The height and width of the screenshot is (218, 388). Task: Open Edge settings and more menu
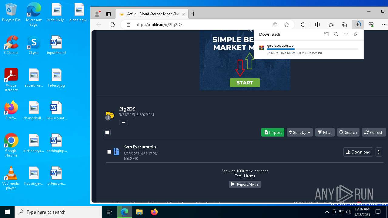point(384,25)
